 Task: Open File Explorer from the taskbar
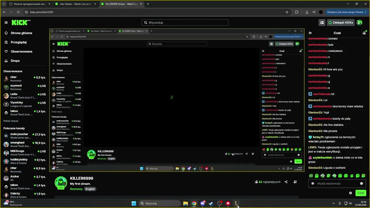click(186, 203)
